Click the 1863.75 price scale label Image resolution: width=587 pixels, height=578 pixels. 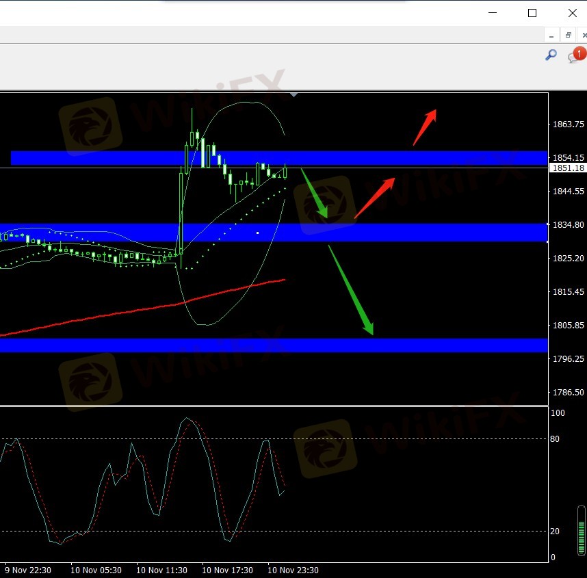click(x=567, y=124)
